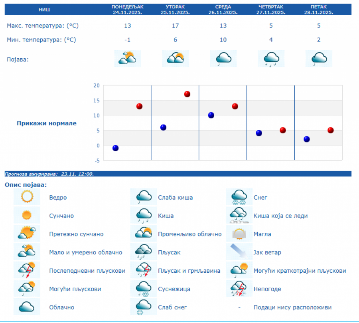Click Monday's blue min temperature point
Screen dimensions: 359x323
[116, 148]
